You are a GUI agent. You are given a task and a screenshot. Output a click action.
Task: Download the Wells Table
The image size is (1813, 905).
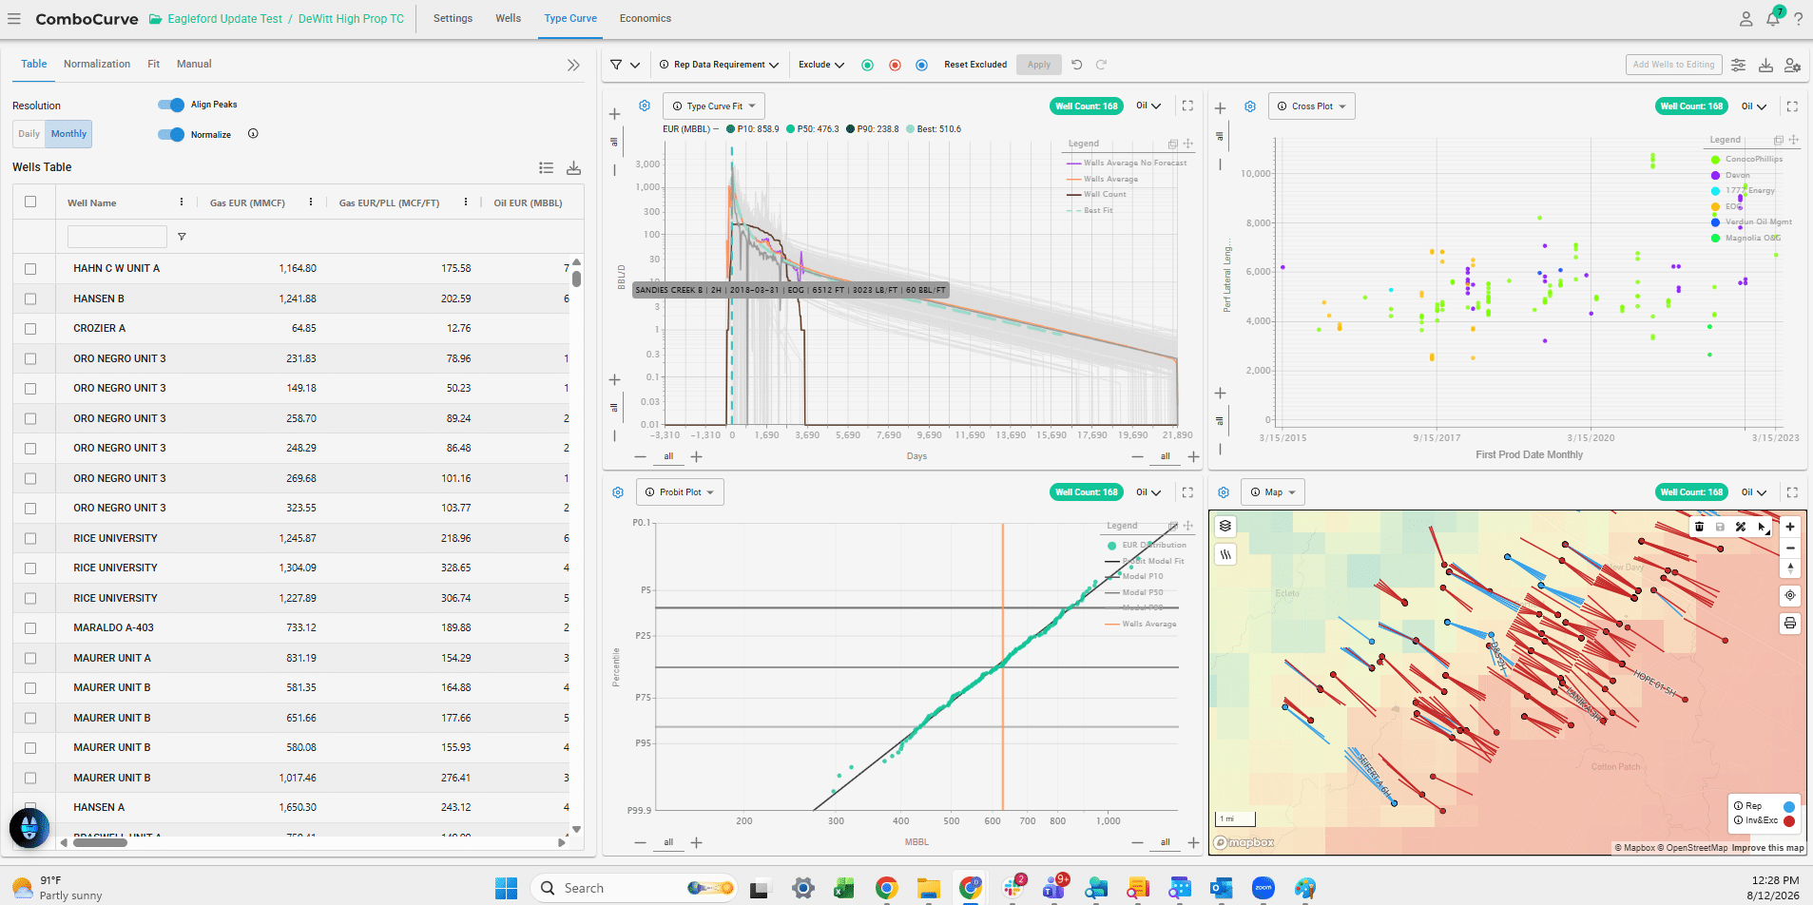tap(573, 168)
